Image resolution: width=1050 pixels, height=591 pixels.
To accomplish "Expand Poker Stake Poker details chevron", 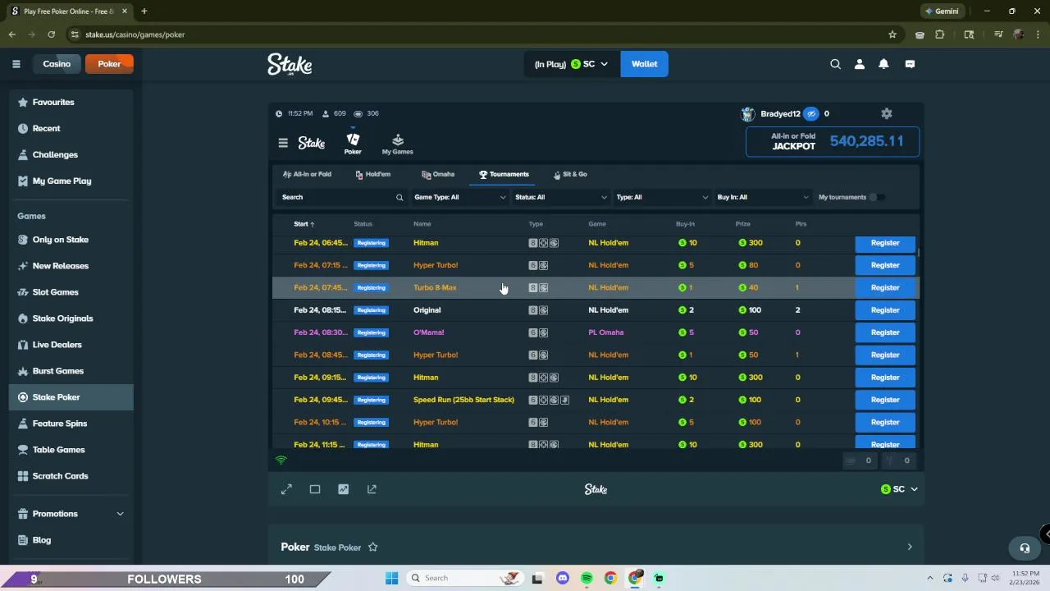I will pyautogui.click(x=909, y=547).
